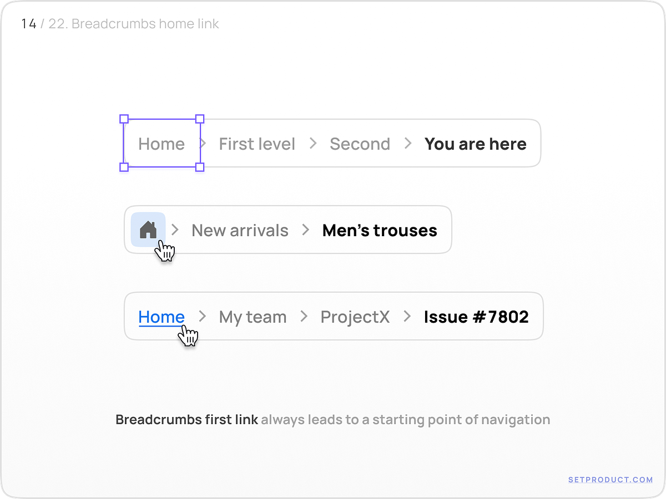Click the bottom-right selection handle of the Home frame
Viewport: 666px width, 499px height.
(x=199, y=167)
